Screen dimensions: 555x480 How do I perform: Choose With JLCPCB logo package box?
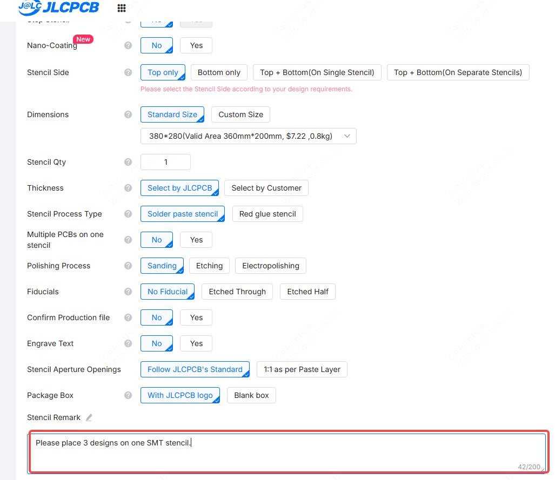click(x=180, y=395)
